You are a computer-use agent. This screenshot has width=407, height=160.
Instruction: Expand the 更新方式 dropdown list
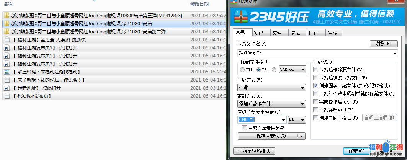(271, 104)
